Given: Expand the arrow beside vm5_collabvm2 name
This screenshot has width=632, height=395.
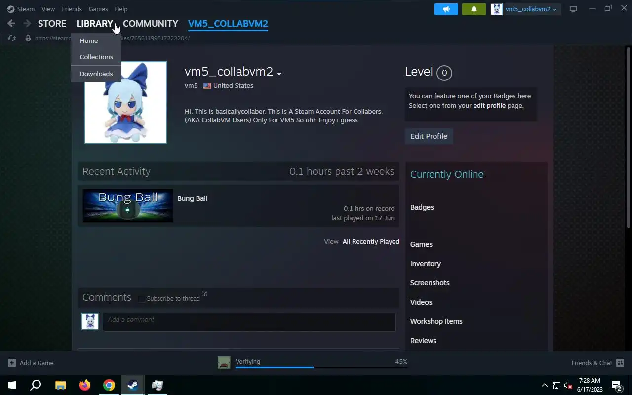Looking at the screenshot, I should [x=279, y=74].
